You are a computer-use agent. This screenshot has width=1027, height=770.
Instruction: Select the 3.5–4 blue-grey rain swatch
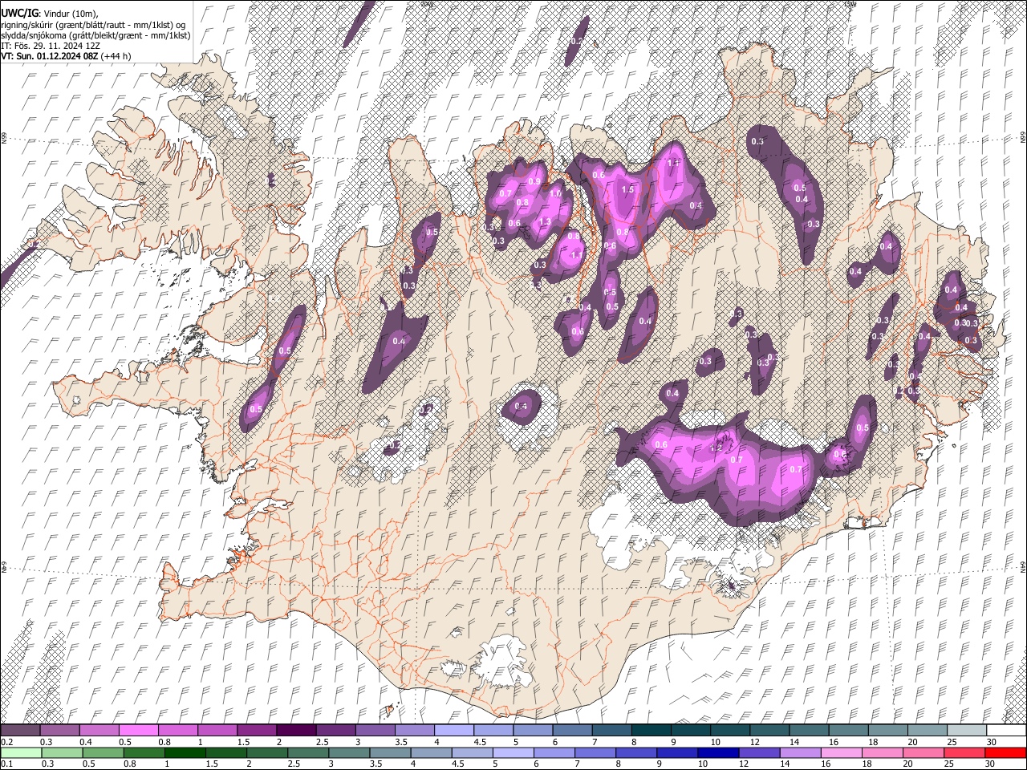(x=389, y=752)
